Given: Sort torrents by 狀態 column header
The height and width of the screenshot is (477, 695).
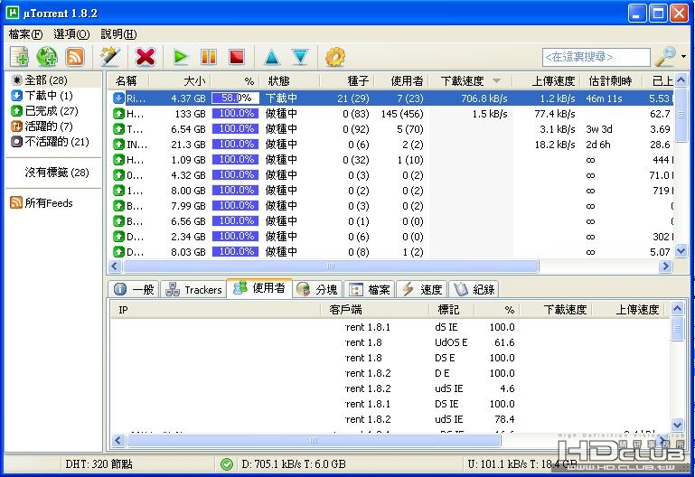Looking at the screenshot, I should pyautogui.click(x=290, y=81).
